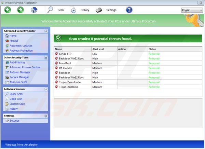Click the Firewall icon in sidebar

pos(7,41)
